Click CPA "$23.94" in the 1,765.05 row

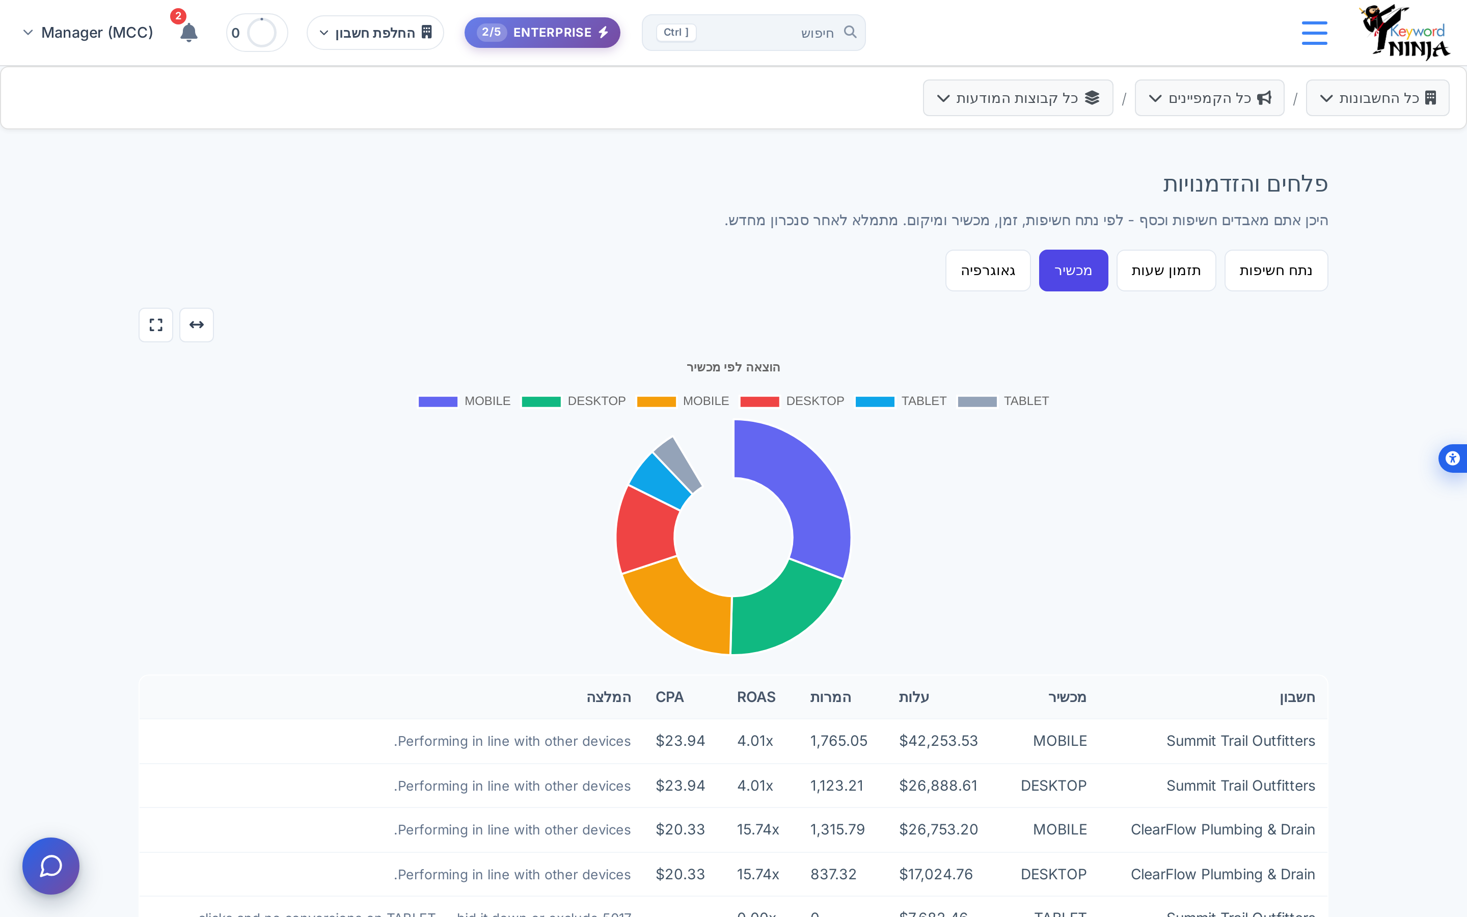point(680,741)
